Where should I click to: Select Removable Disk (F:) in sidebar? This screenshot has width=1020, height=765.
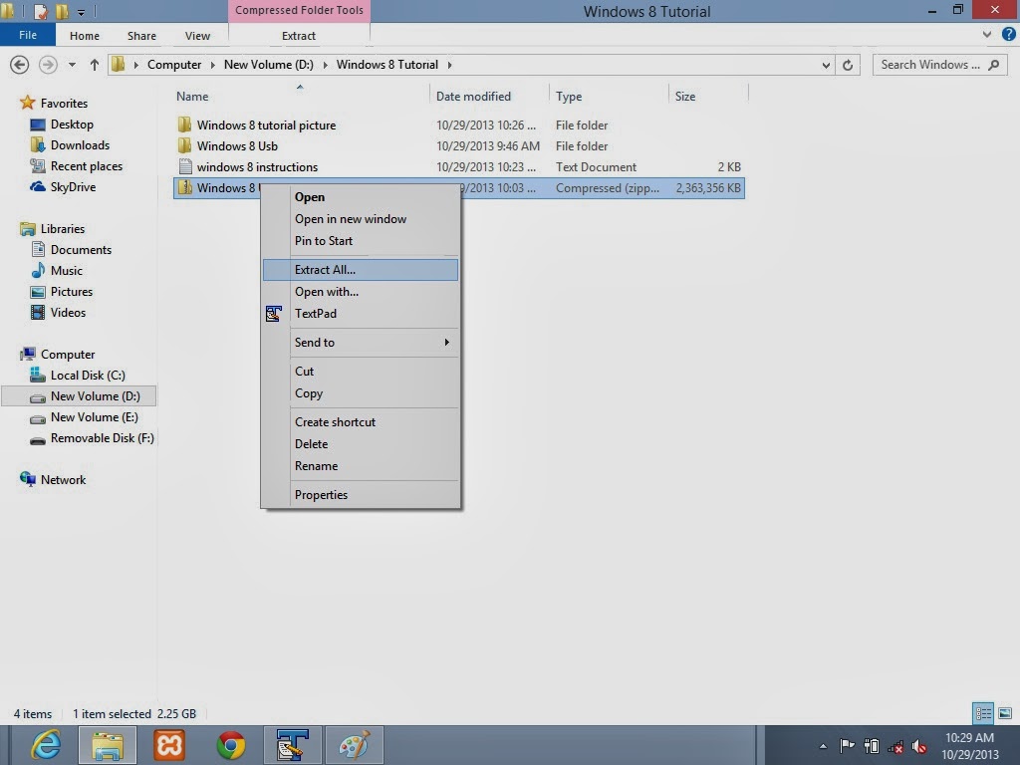point(92,438)
